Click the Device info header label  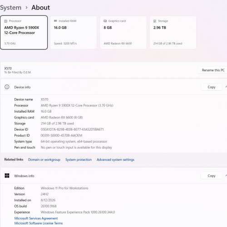tap(22, 87)
